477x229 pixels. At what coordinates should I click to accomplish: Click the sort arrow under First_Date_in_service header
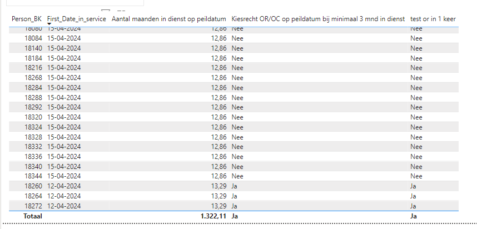pos(49,24)
